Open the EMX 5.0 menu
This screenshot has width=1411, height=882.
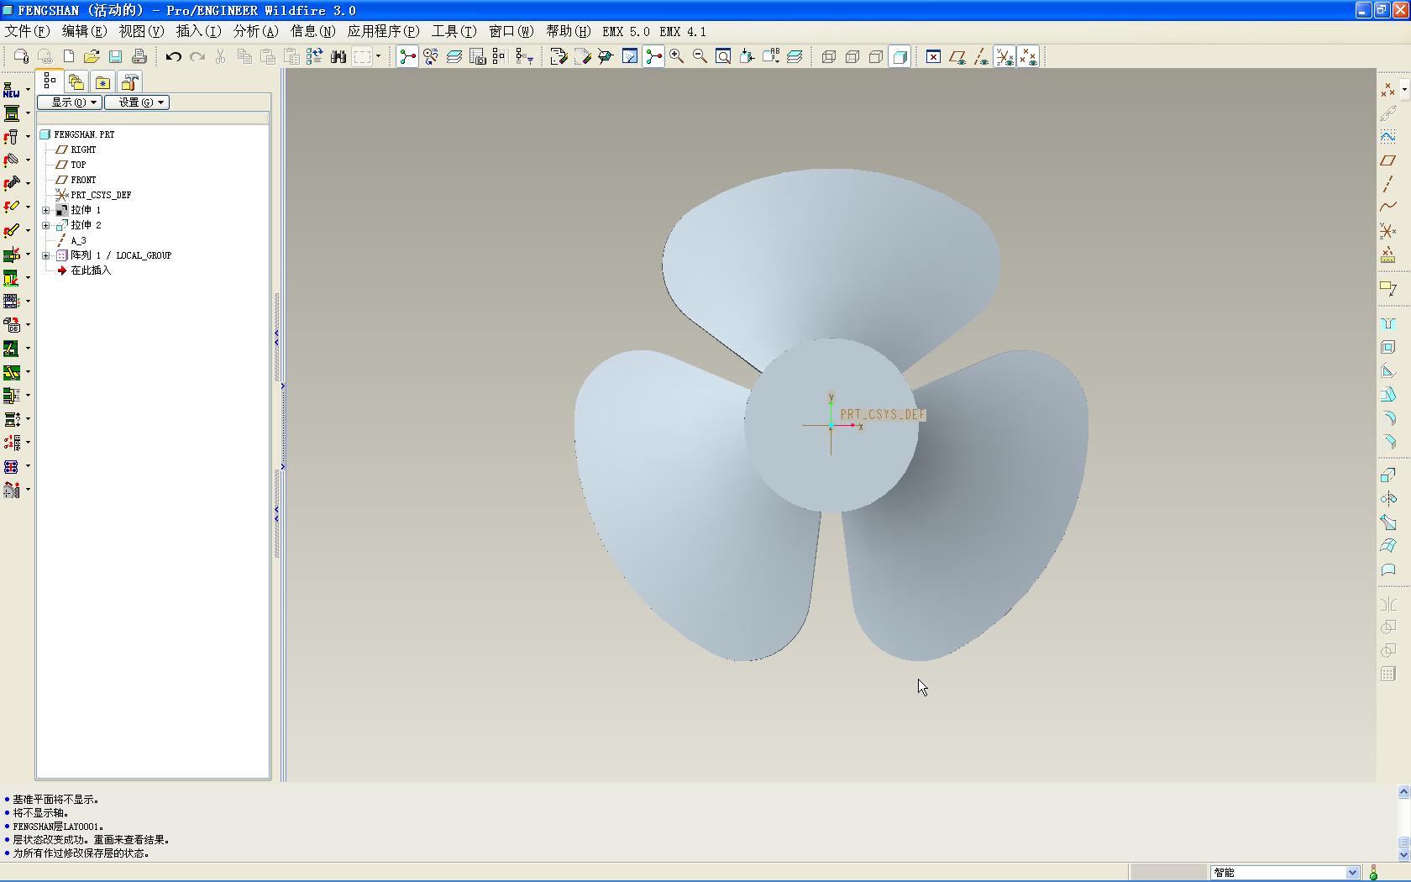pos(626,31)
